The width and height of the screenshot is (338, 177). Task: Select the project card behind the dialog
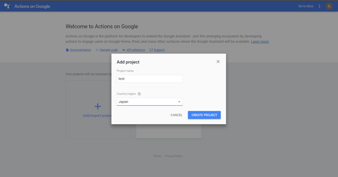click(x=169, y=131)
